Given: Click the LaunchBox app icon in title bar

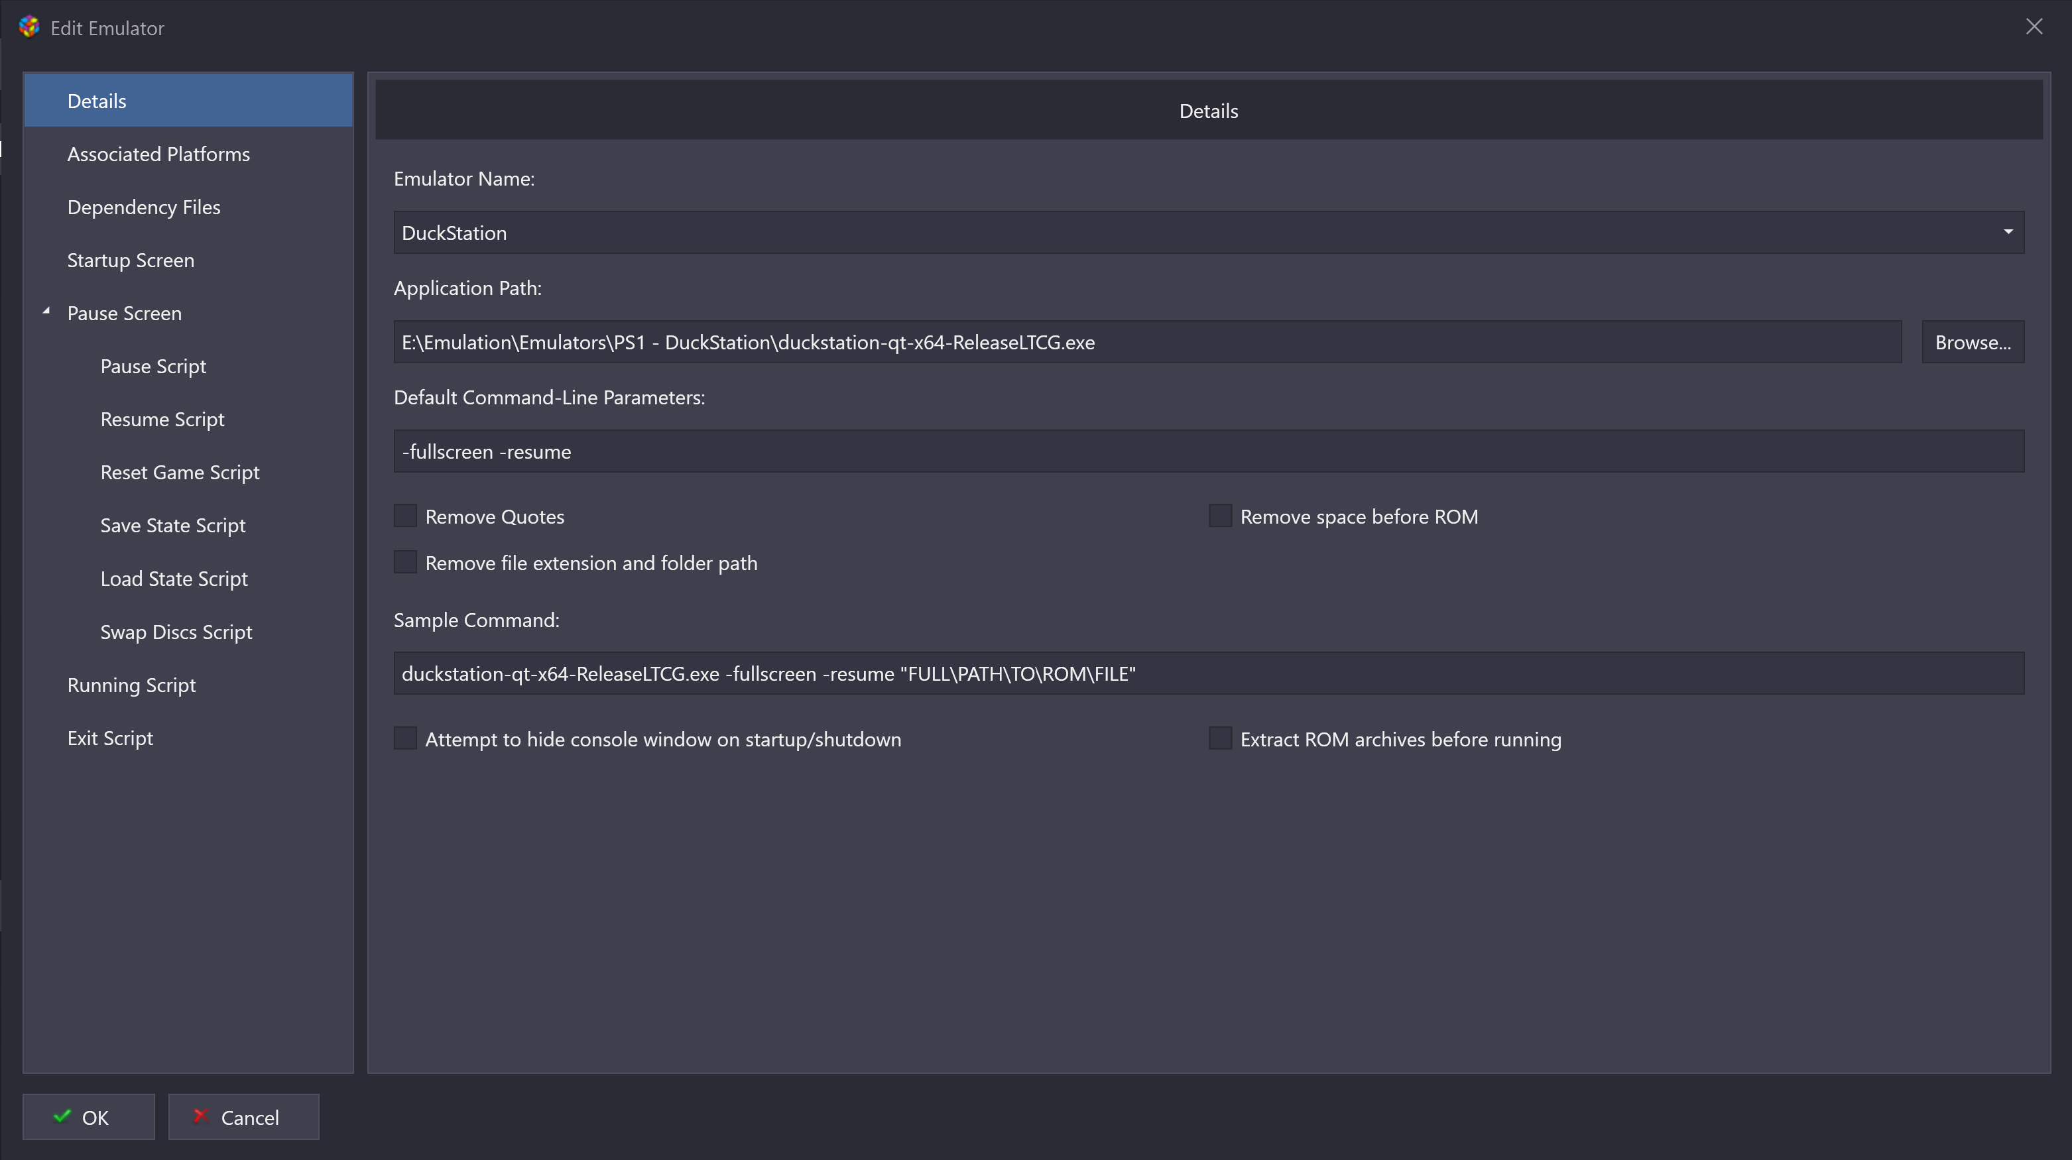Looking at the screenshot, I should click(29, 27).
